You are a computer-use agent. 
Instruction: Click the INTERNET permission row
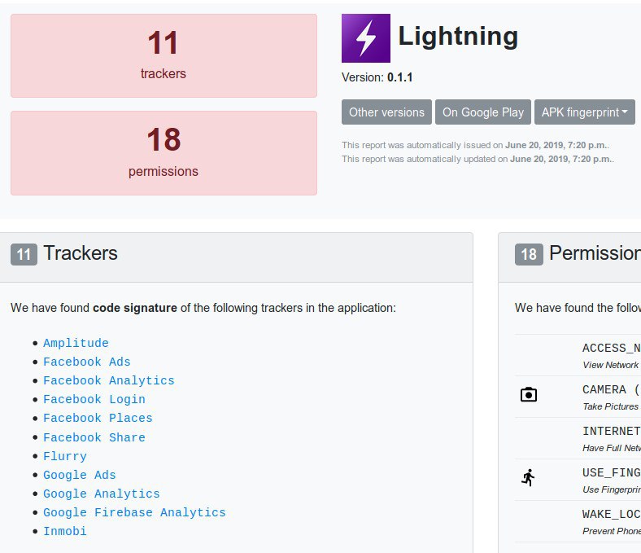[x=578, y=438]
